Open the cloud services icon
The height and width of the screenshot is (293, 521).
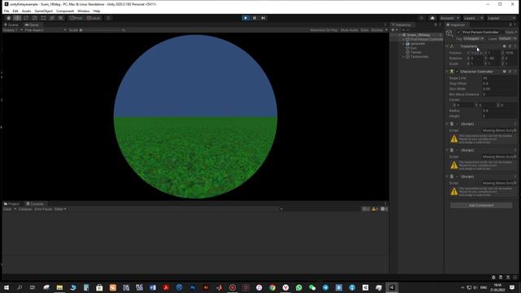(432, 18)
